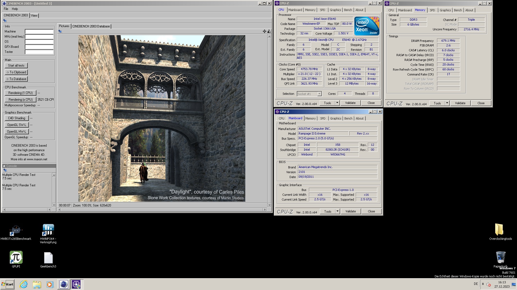Switch to CINEBENCH 2003 Database tab
The image size is (517, 290).
click(91, 26)
